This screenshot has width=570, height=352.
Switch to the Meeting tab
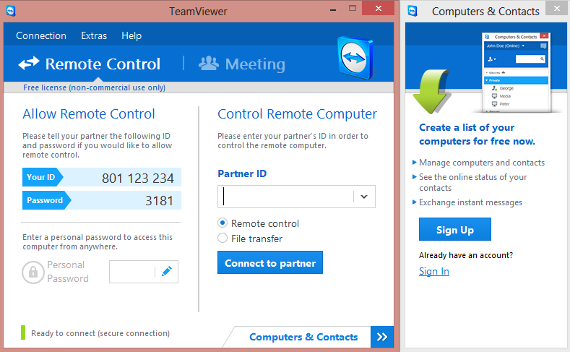click(x=242, y=64)
